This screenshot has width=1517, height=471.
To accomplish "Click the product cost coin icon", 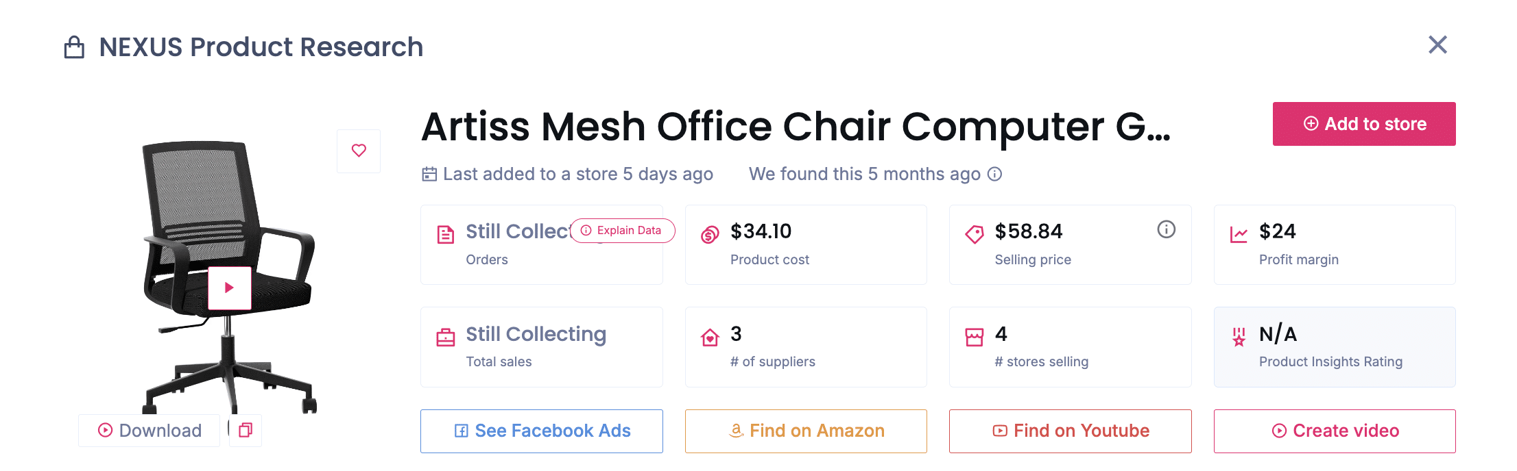I will click(x=710, y=235).
